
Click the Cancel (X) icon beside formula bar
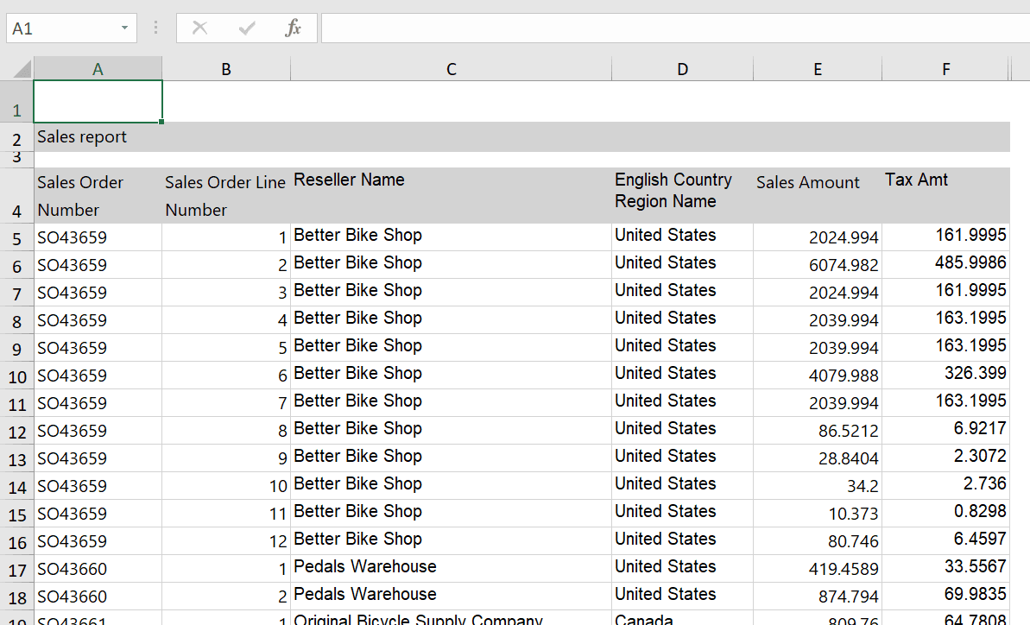[x=199, y=28]
